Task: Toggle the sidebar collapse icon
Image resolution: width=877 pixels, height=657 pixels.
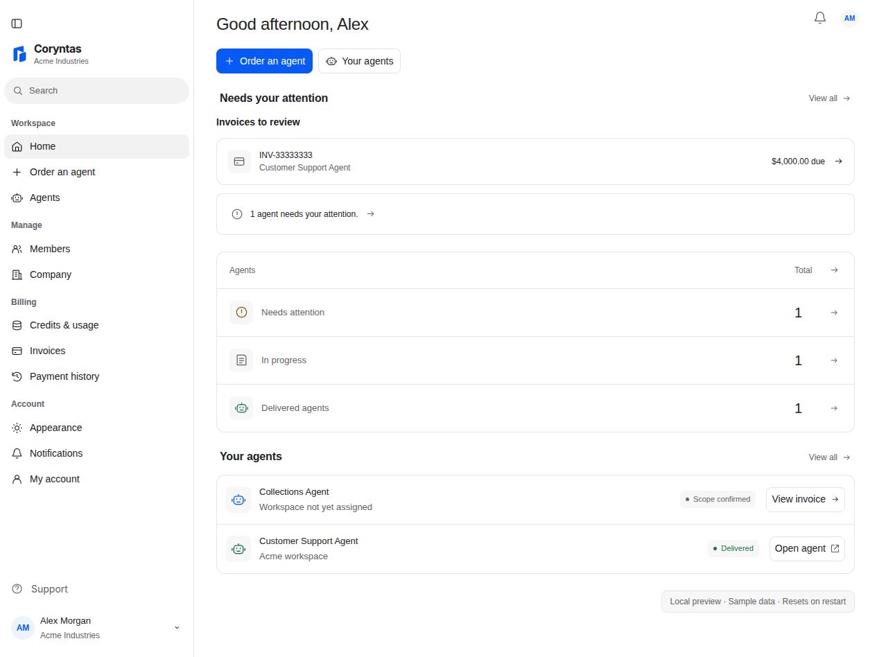Action: (x=17, y=24)
